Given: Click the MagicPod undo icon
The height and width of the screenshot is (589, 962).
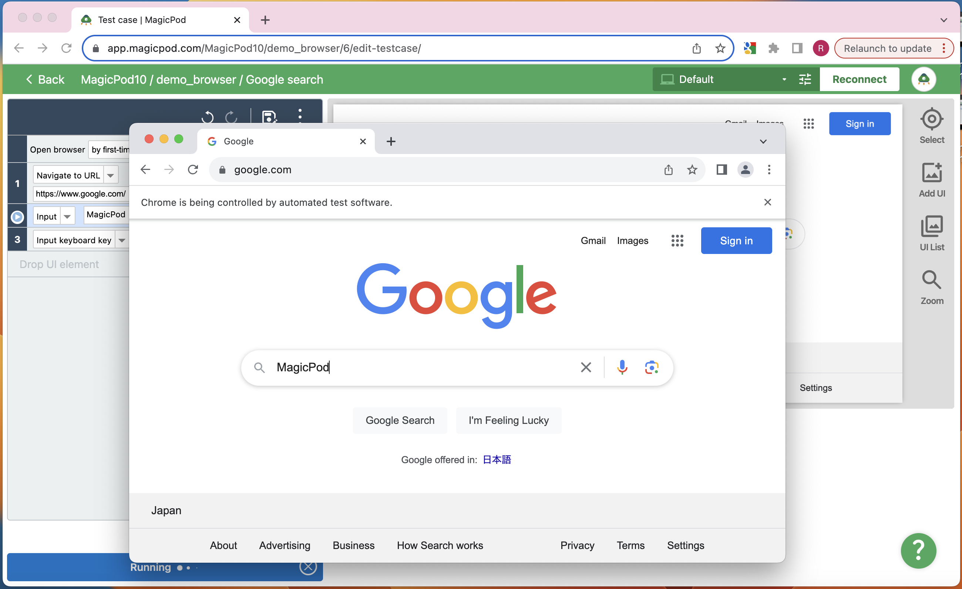Looking at the screenshot, I should pyautogui.click(x=207, y=117).
